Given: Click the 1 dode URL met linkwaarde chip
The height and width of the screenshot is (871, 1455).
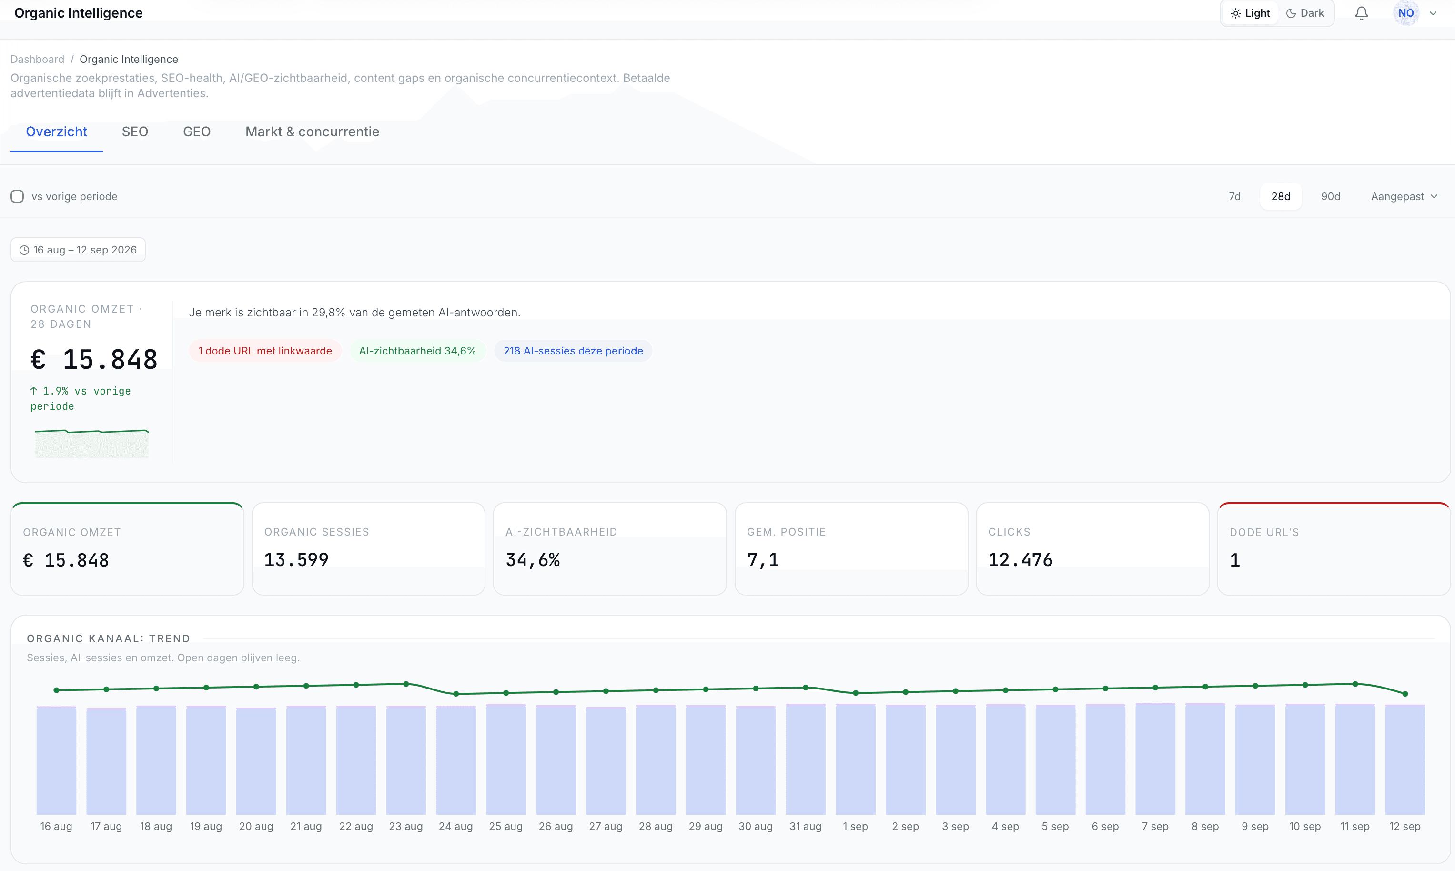Looking at the screenshot, I should (x=264, y=351).
